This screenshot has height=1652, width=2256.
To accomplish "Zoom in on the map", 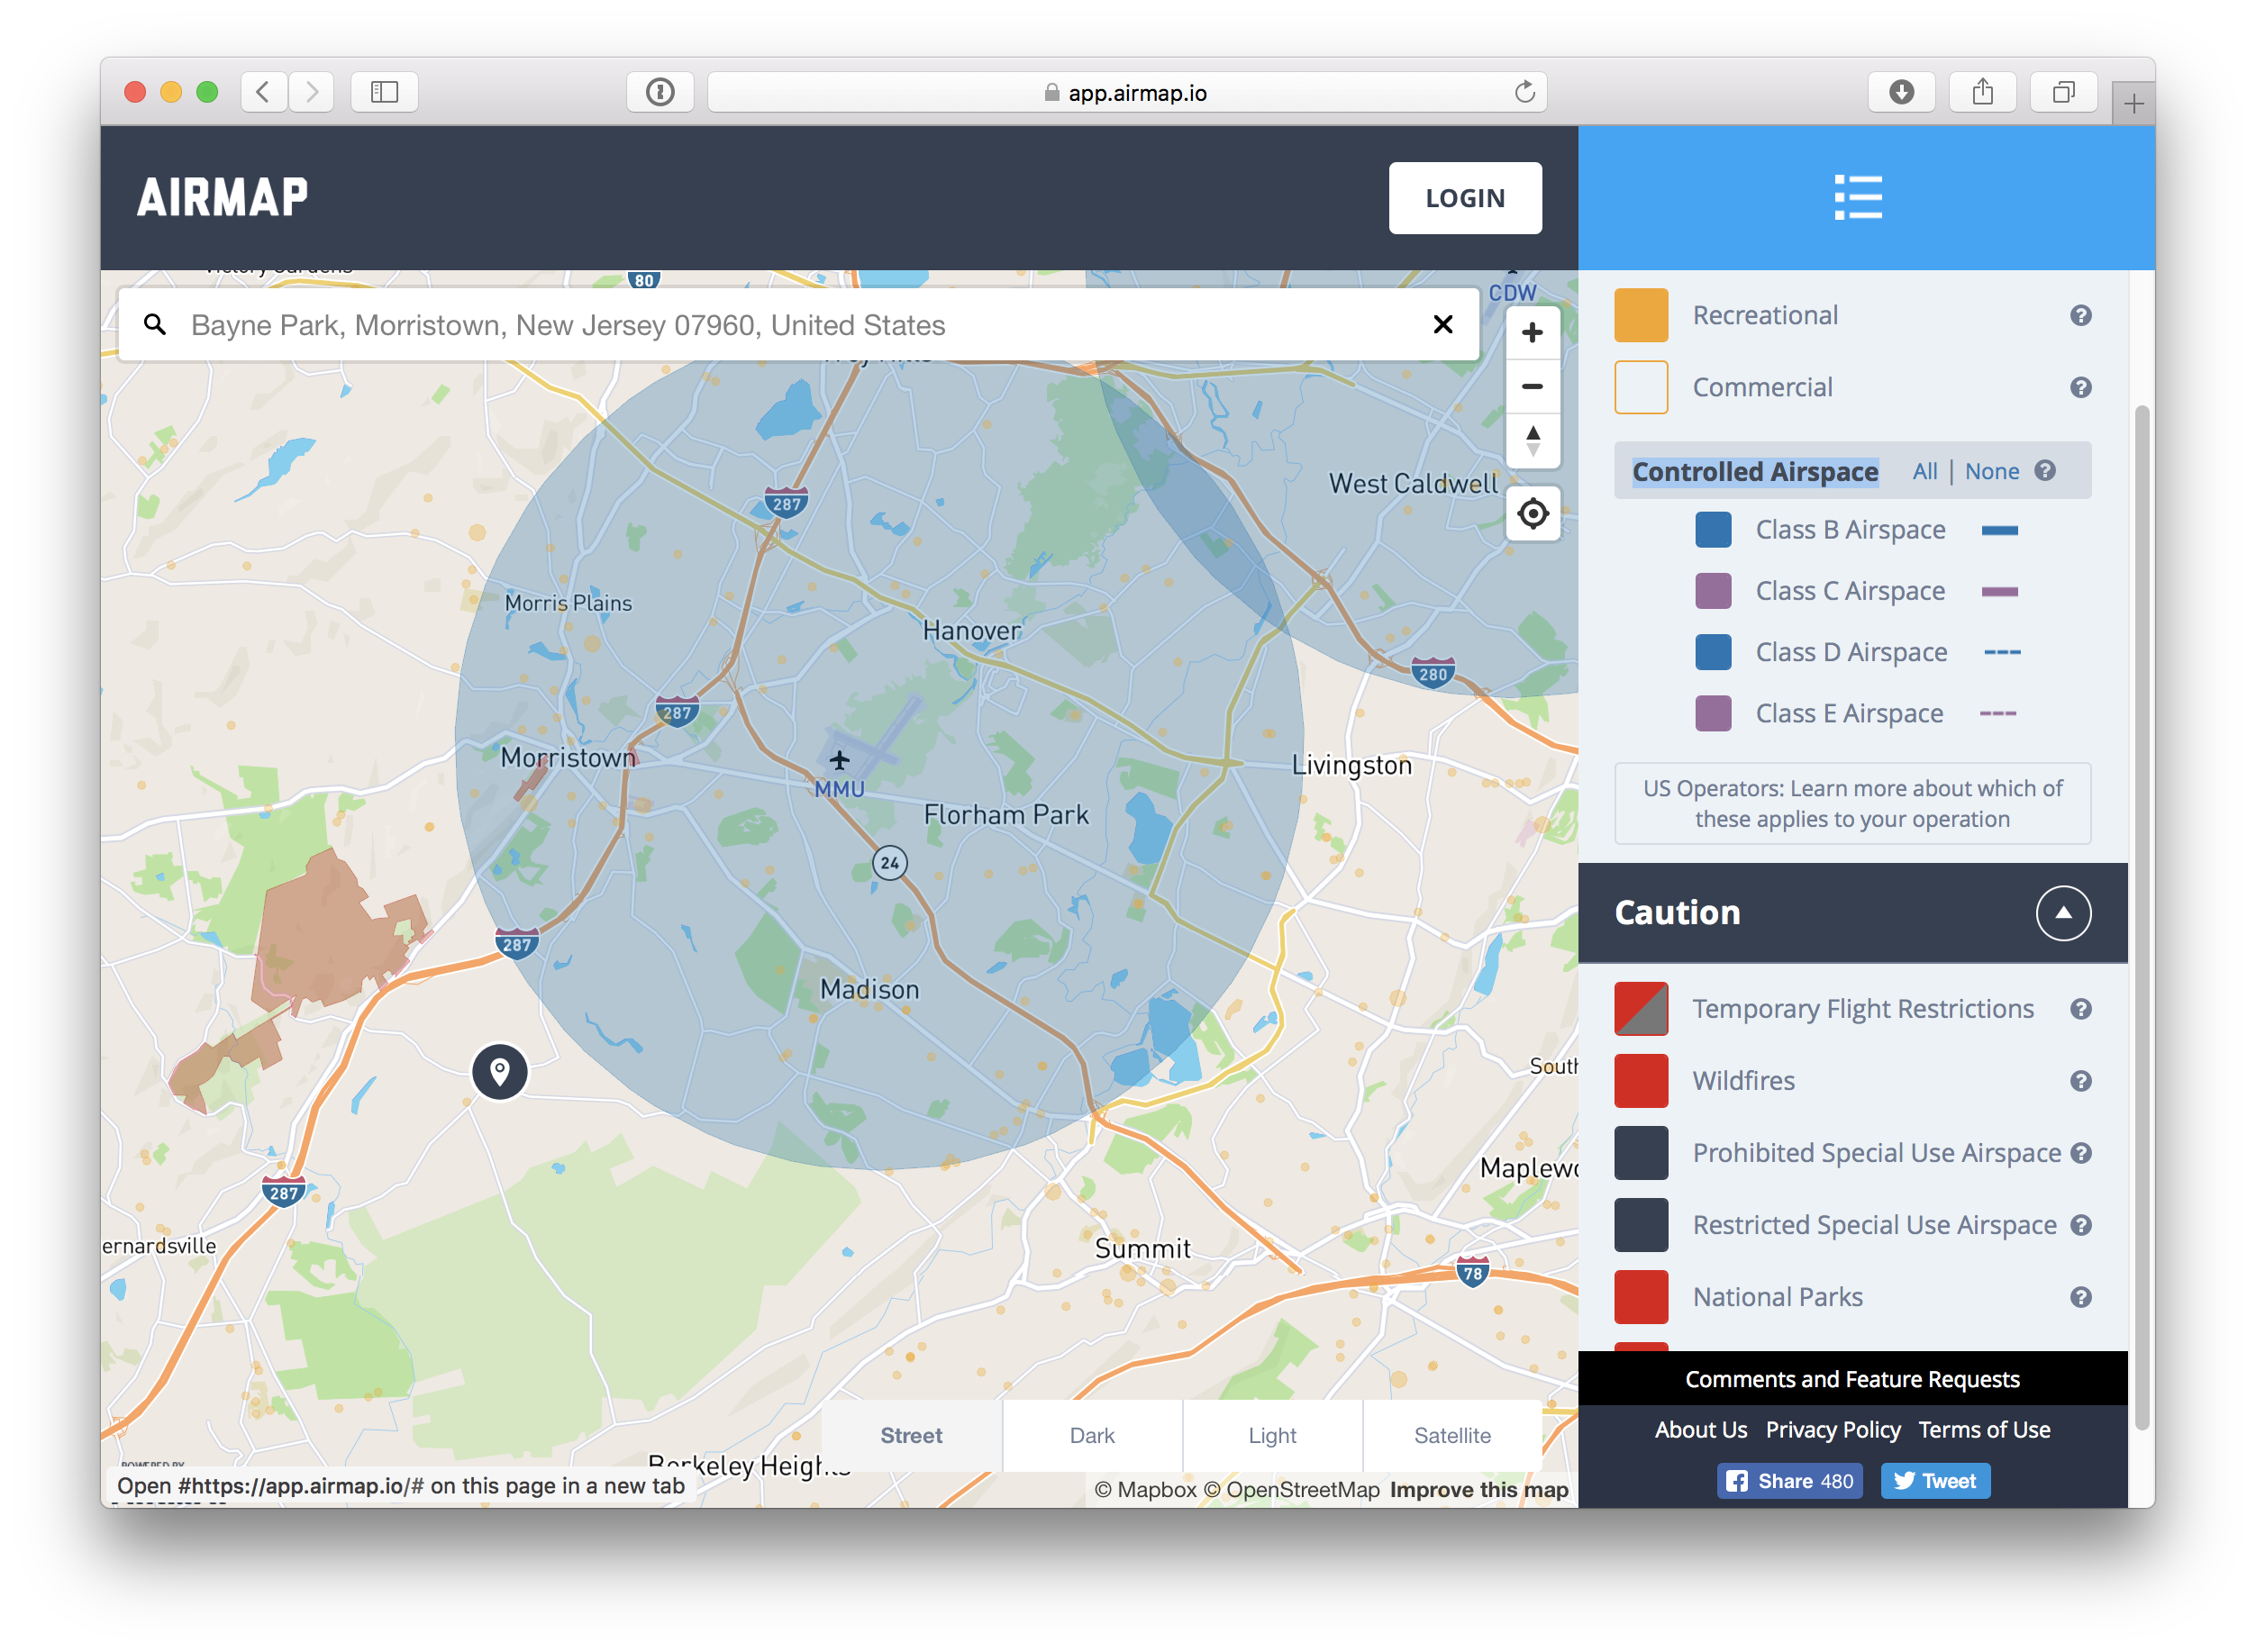I will pyautogui.click(x=1532, y=333).
